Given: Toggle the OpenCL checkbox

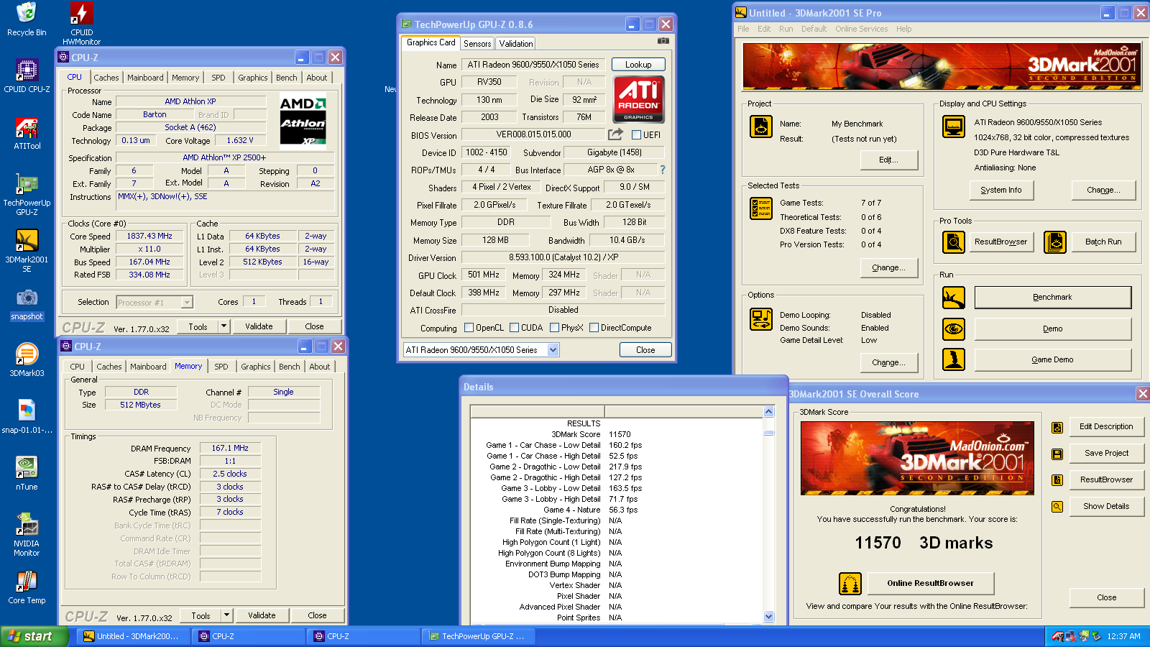Looking at the screenshot, I should (469, 328).
